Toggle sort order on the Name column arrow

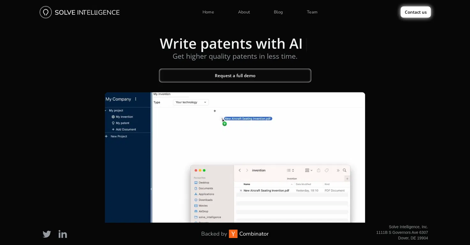point(292,184)
